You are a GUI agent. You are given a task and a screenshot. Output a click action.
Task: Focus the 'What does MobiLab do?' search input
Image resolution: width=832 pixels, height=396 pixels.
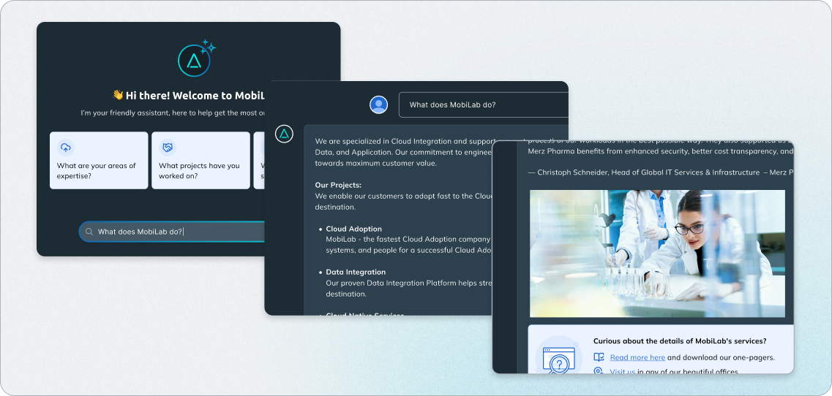(173, 232)
